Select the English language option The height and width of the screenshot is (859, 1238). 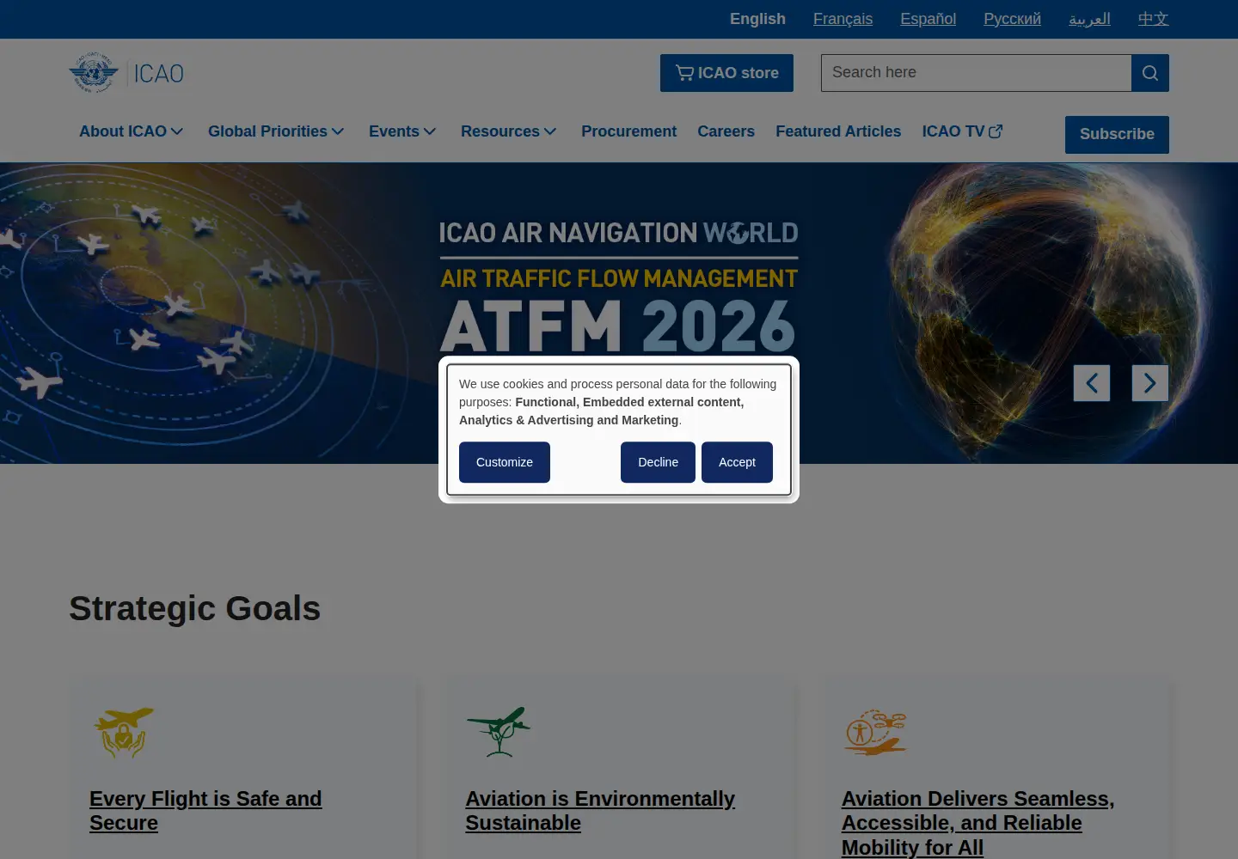tap(757, 19)
